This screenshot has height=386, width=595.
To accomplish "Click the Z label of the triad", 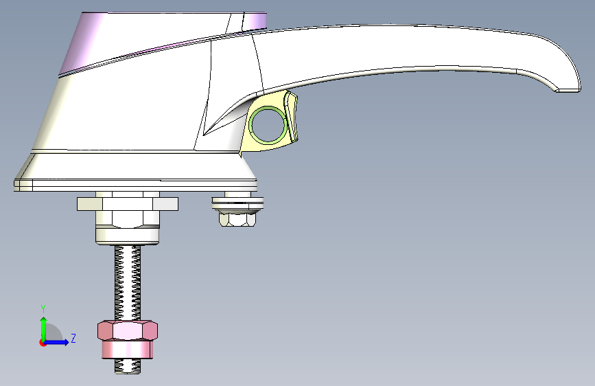I will click(x=73, y=338).
